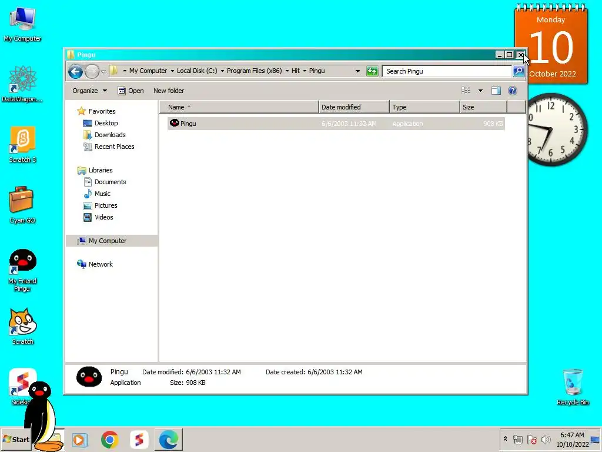Select Local Disk (C:) in address breadcrumb

click(197, 71)
